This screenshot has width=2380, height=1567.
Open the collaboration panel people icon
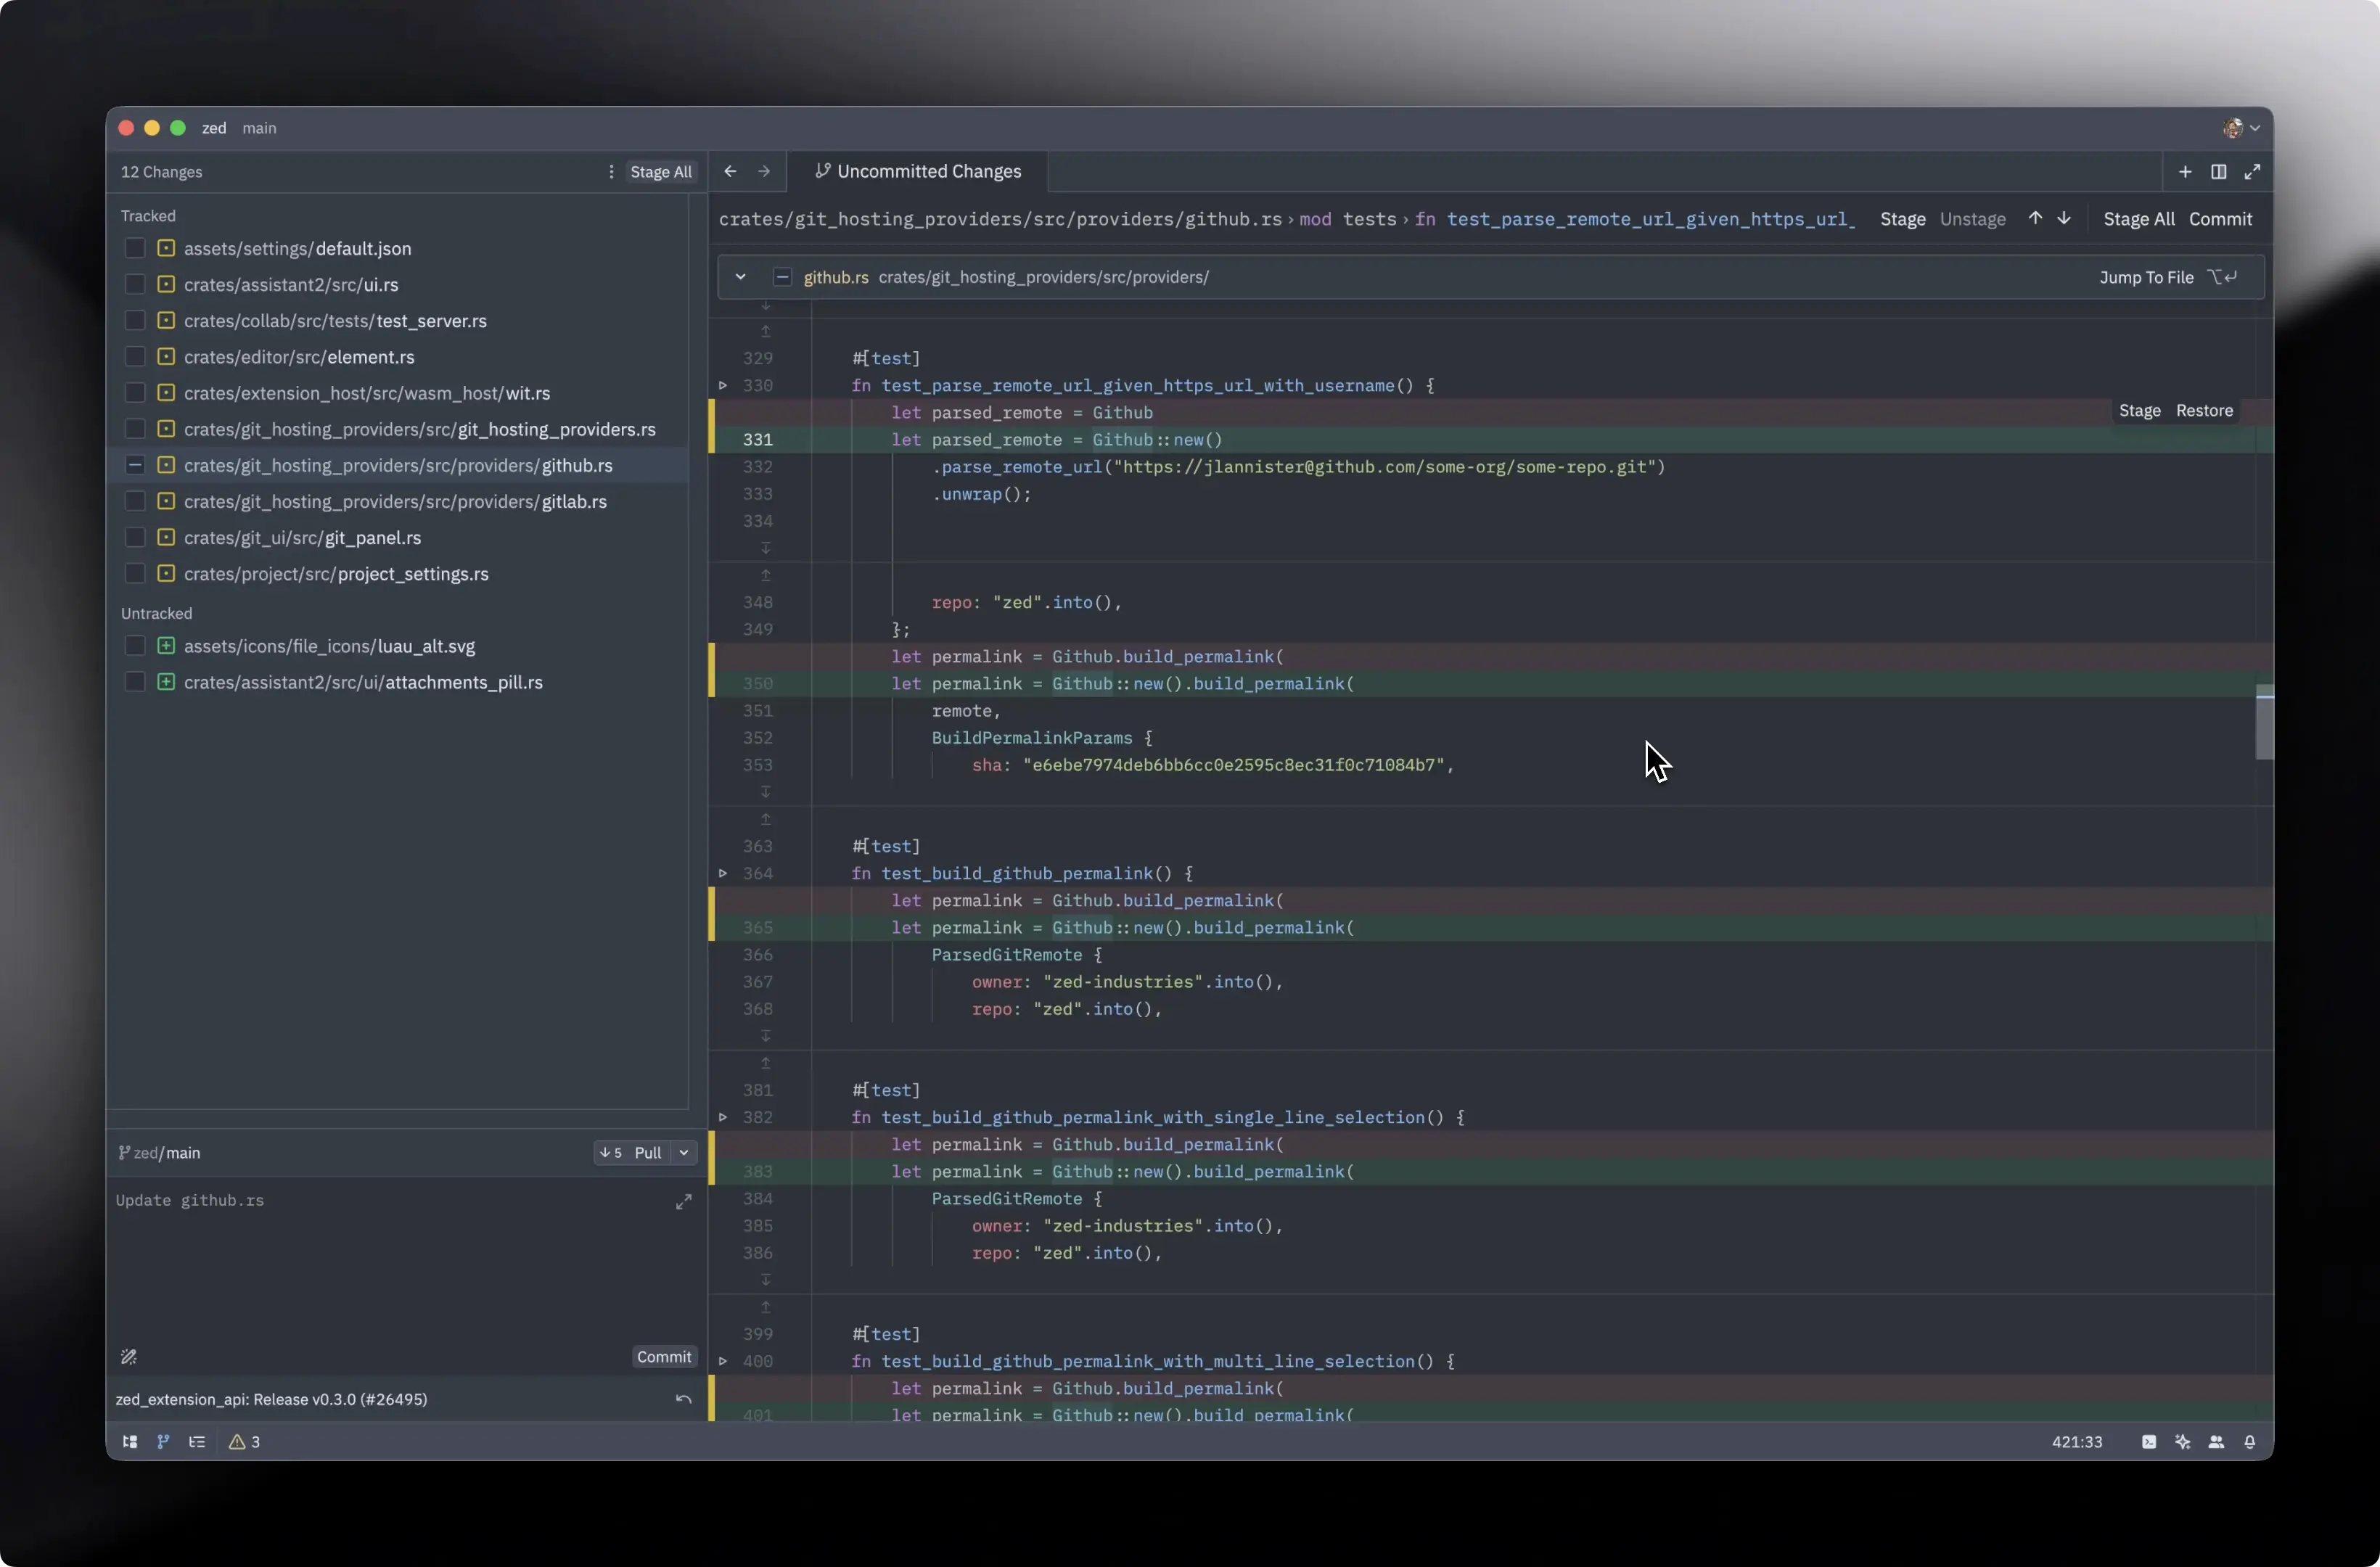click(x=2216, y=1441)
